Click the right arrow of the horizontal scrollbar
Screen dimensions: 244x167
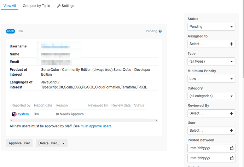[157, 120]
